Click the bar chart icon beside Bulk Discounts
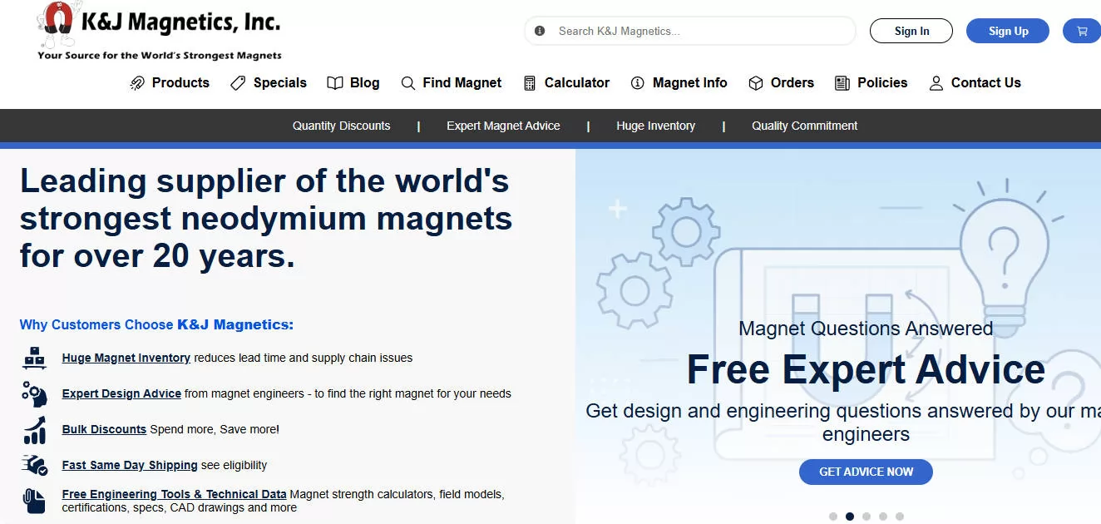The image size is (1101, 524). [34, 430]
